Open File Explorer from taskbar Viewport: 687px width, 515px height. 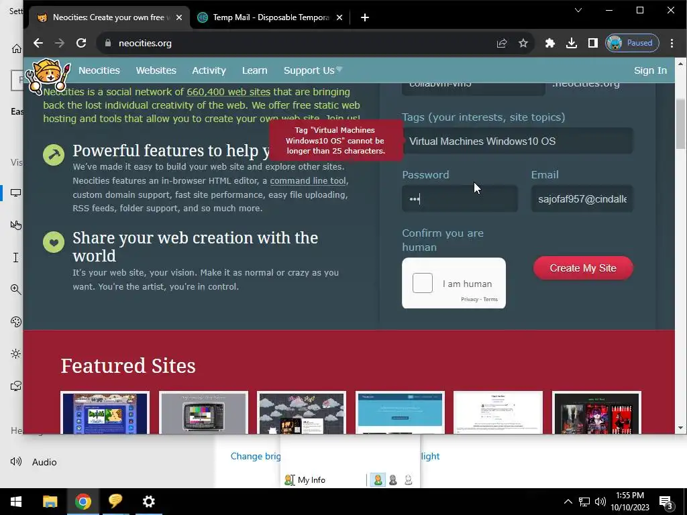pos(50,502)
